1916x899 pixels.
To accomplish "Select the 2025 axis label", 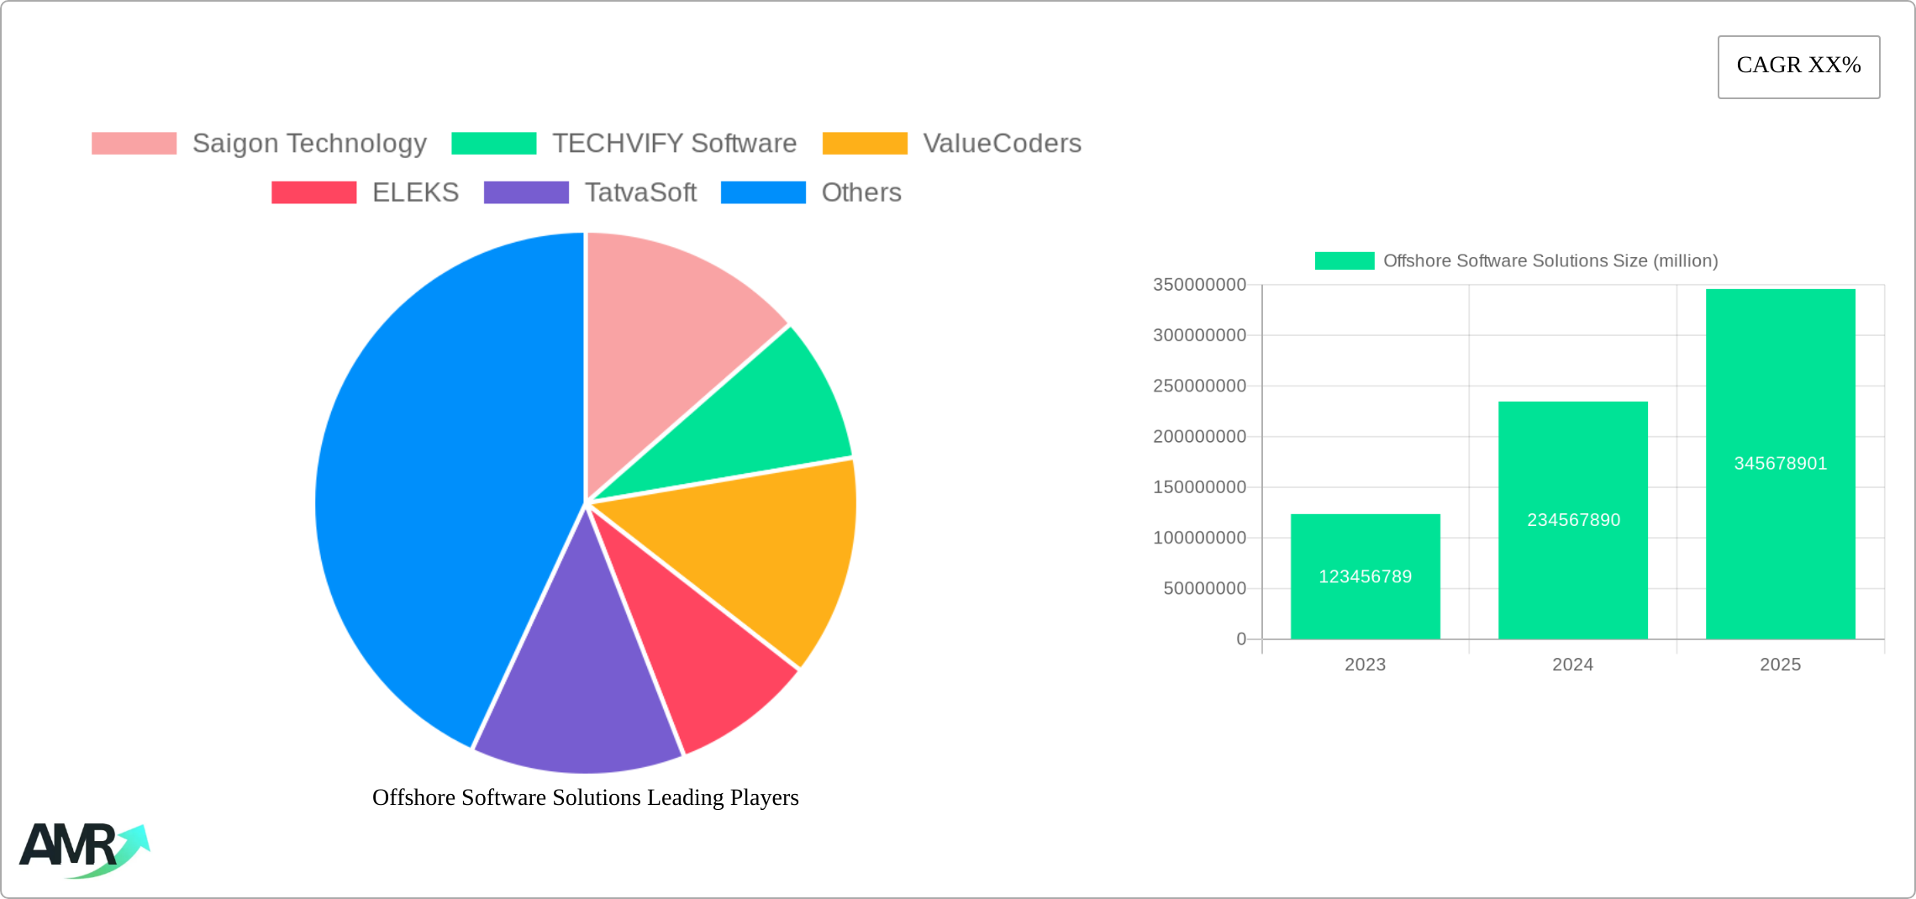I will pos(1779,665).
